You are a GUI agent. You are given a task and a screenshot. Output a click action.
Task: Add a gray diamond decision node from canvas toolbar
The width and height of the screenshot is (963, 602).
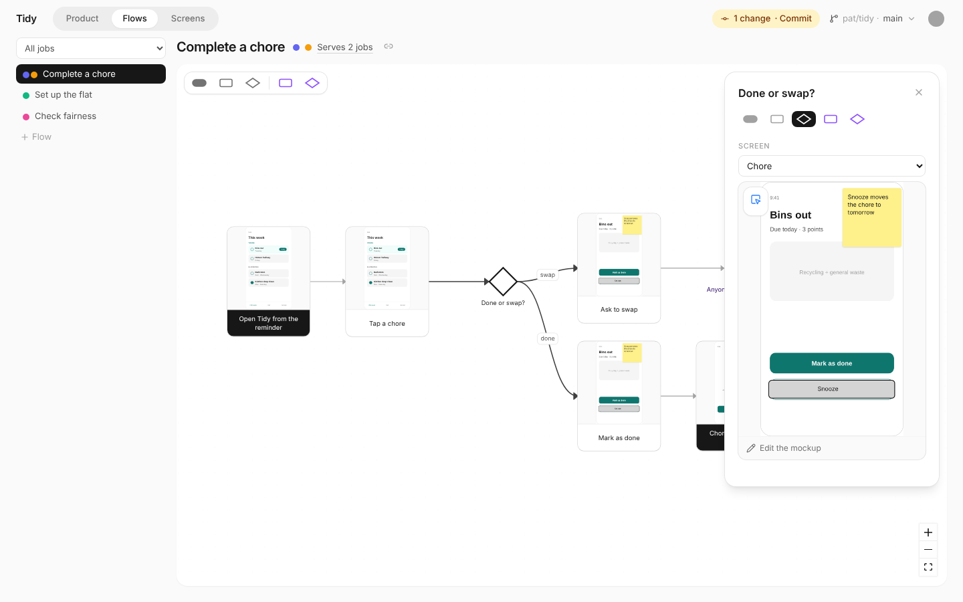pyautogui.click(x=253, y=83)
